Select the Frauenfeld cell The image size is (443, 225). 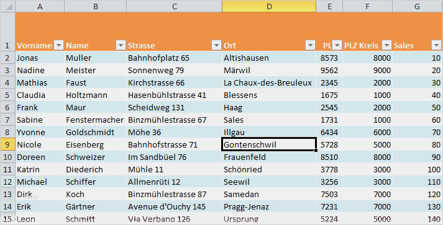[268, 157]
